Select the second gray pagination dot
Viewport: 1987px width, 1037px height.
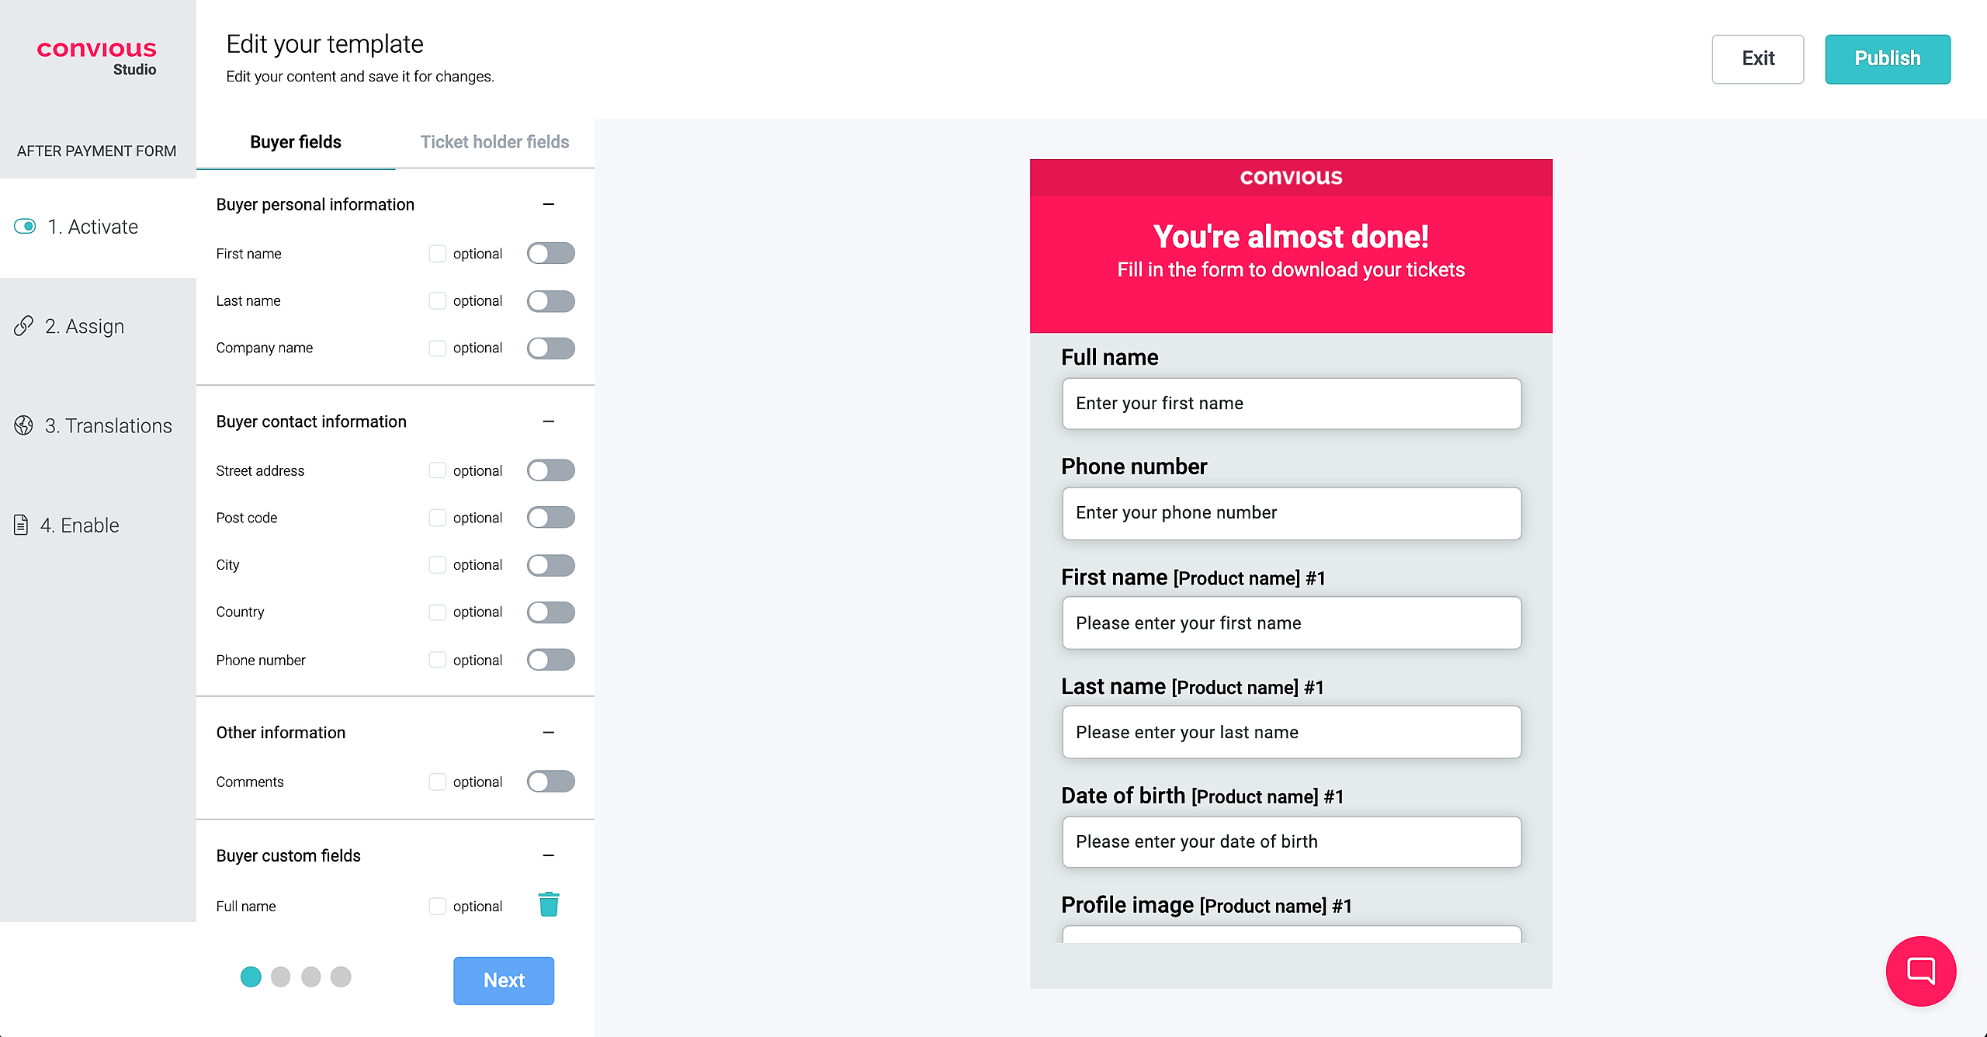click(310, 976)
